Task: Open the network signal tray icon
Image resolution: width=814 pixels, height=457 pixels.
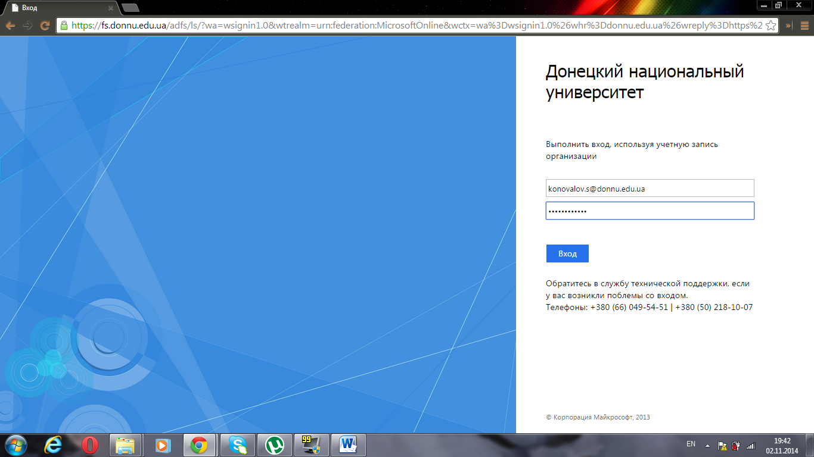Action: click(x=750, y=445)
